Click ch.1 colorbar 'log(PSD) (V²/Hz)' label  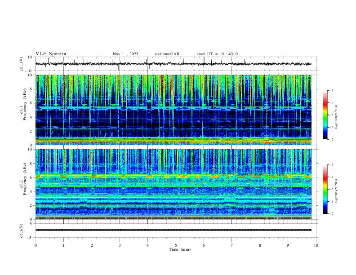(x=337, y=117)
